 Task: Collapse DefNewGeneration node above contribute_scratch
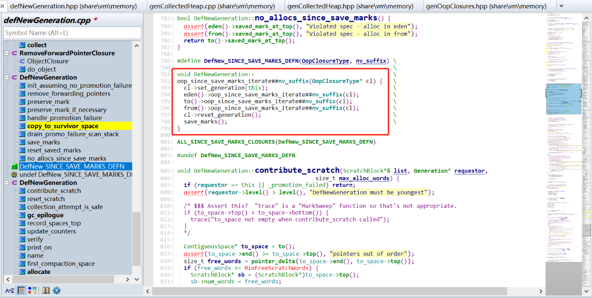click(x=7, y=183)
